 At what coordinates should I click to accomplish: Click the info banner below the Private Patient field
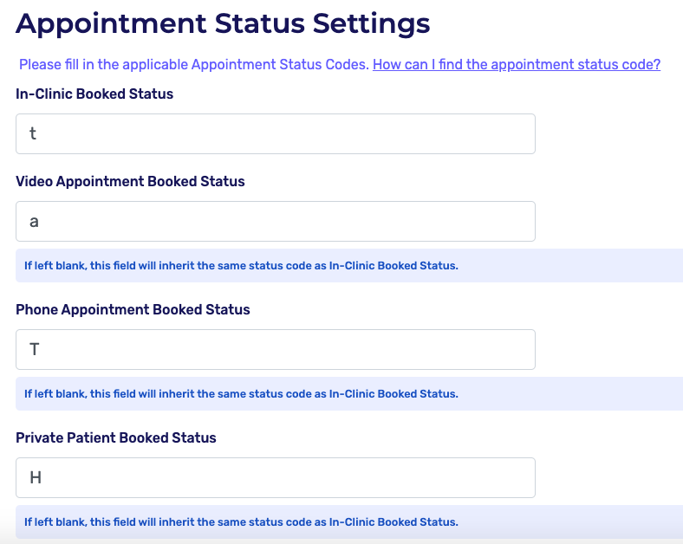pos(347,521)
